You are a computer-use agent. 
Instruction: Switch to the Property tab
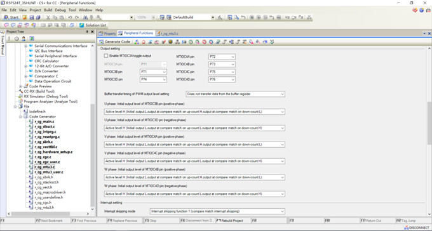point(107,34)
